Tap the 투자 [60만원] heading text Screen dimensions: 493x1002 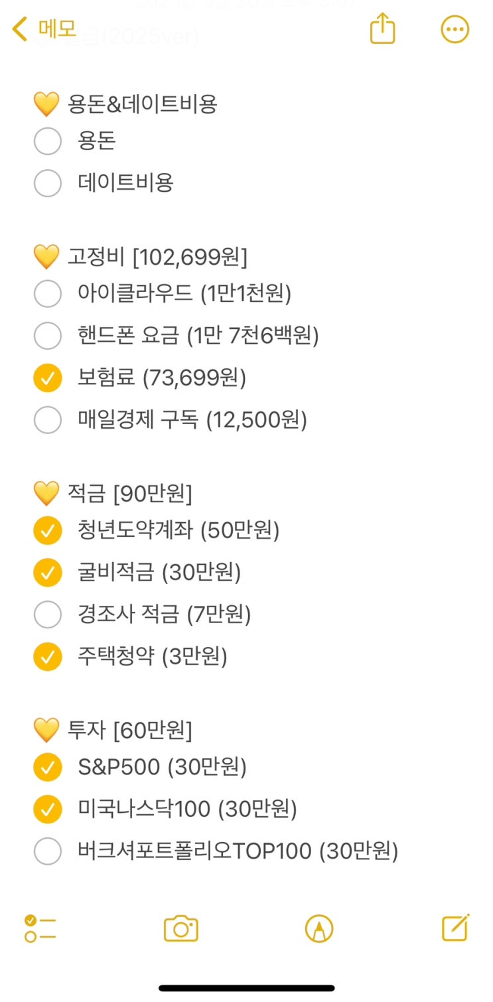coord(129,731)
